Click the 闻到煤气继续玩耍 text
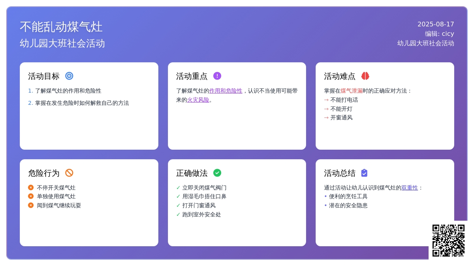The width and height of the screenshot is (474, 266). pos(59,206)
